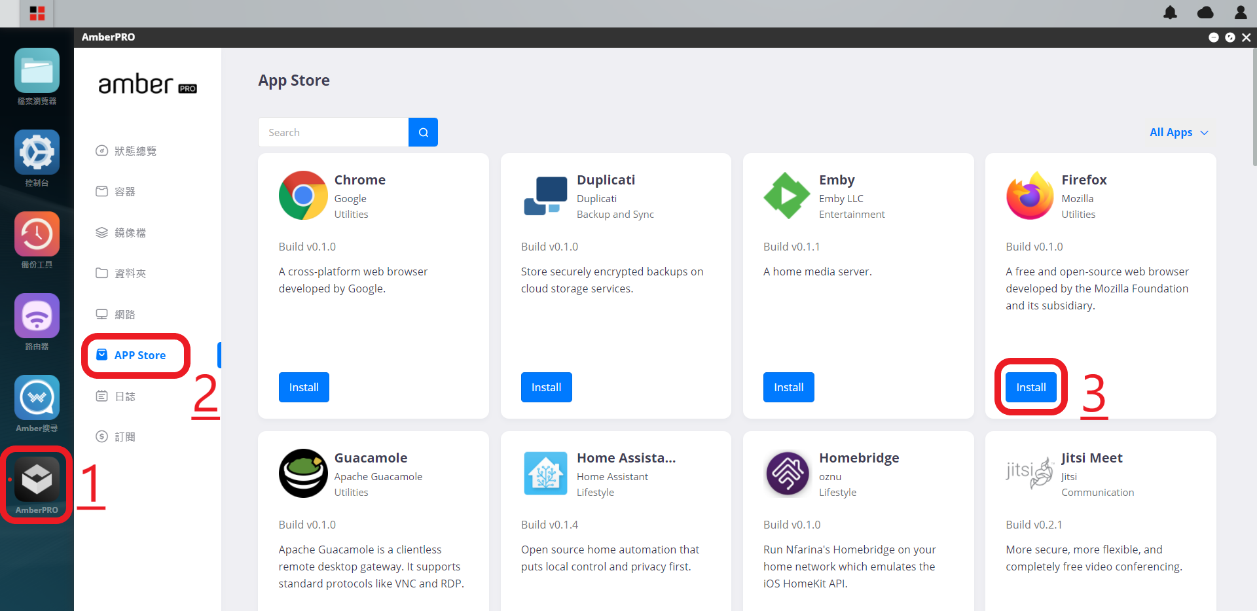
Task: Click the red start menu grid icon
Action: 37,14
